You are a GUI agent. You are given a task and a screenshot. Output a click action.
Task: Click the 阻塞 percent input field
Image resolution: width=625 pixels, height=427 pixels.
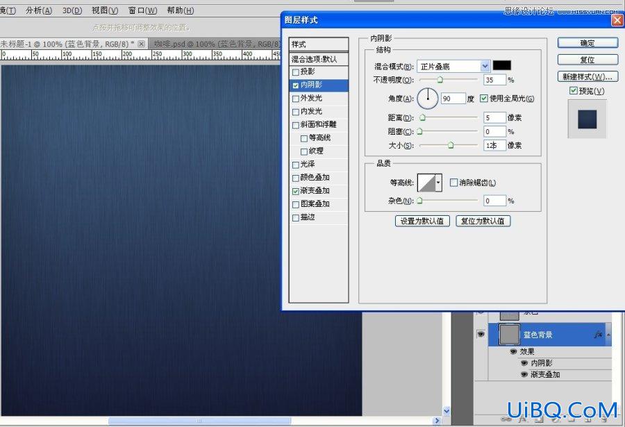coord(494,131)
